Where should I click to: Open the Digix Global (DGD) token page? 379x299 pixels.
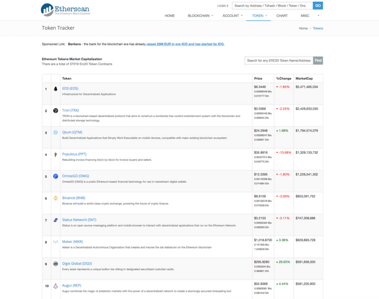[77, 264]
